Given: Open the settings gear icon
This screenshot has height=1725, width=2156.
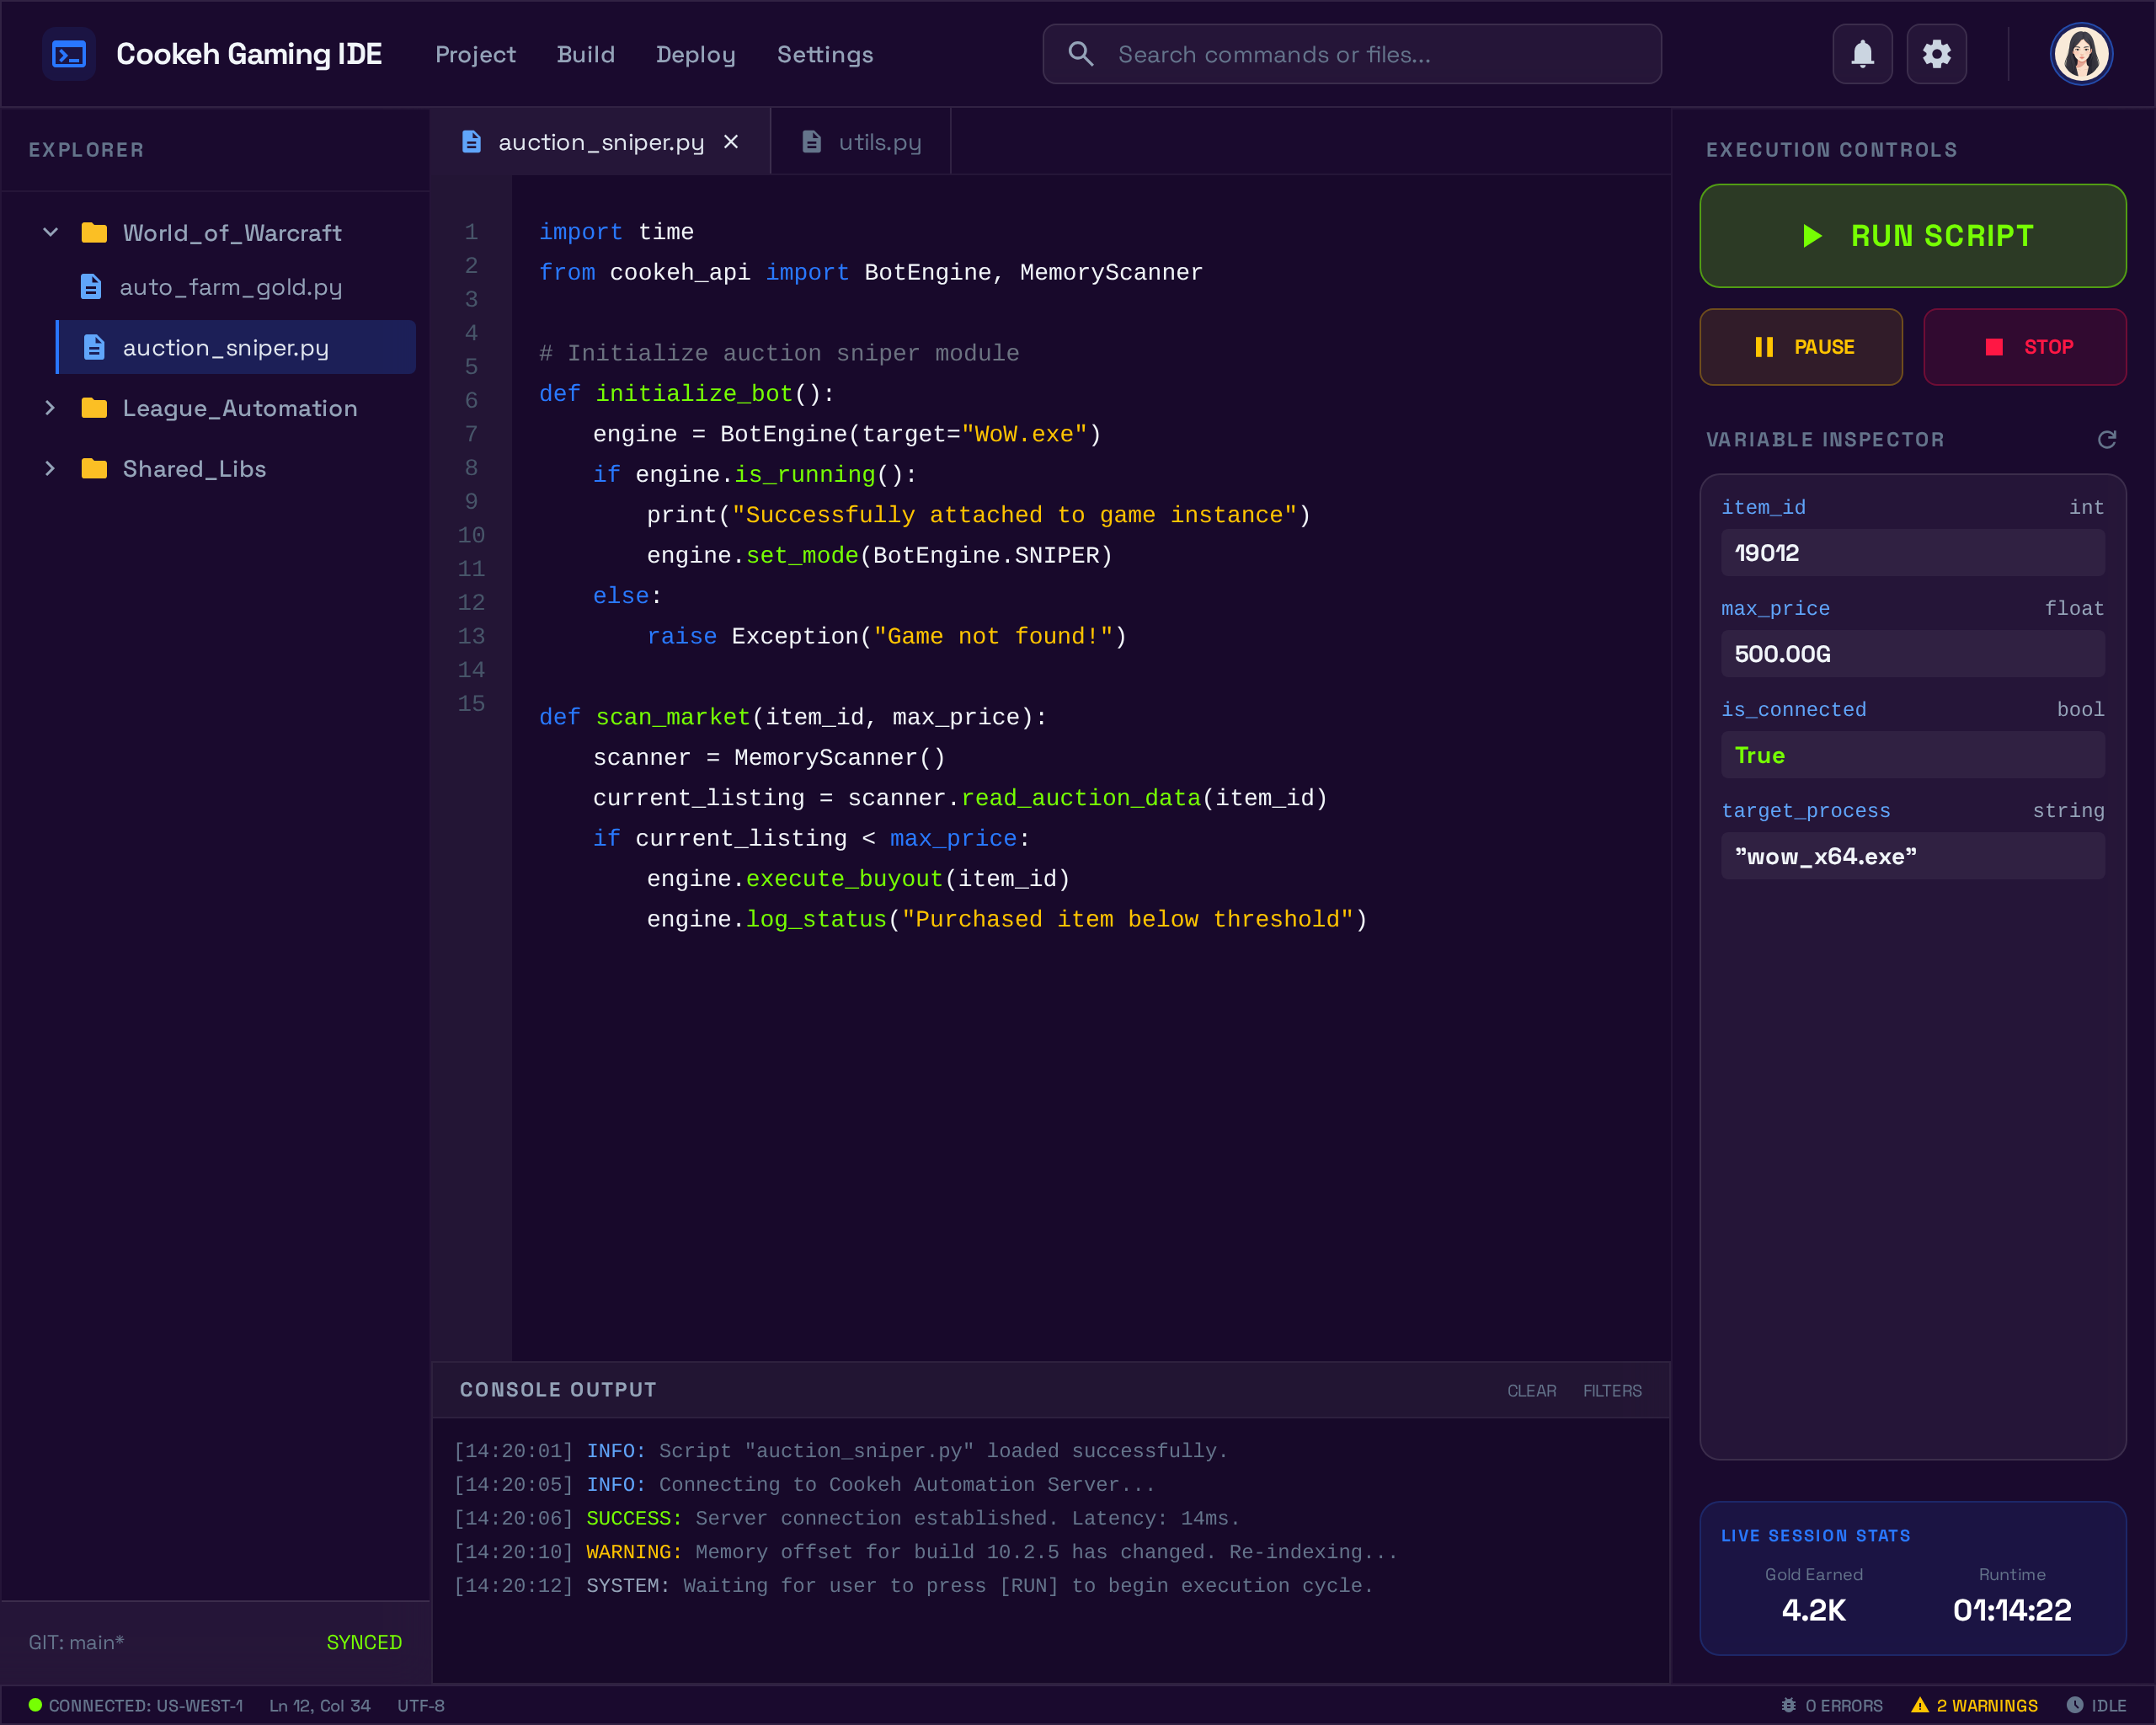Looking at the screenshot, I should tap(1936, 54).
